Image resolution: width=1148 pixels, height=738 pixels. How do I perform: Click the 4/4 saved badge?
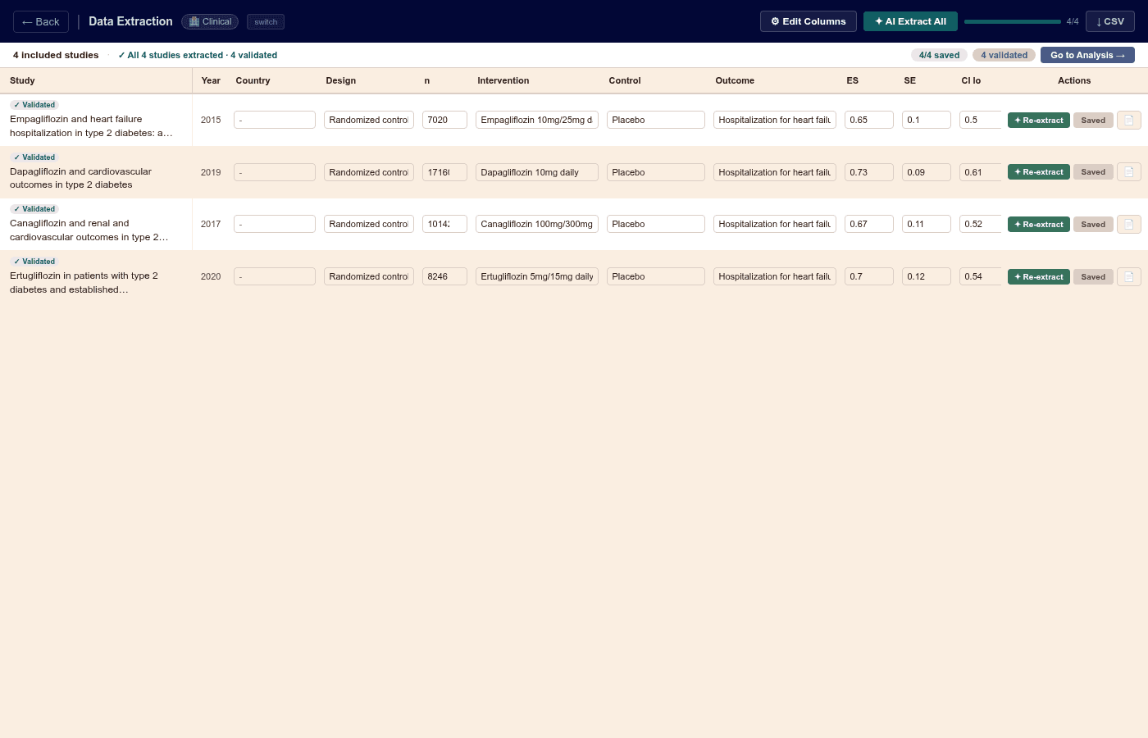pos(939,55)
